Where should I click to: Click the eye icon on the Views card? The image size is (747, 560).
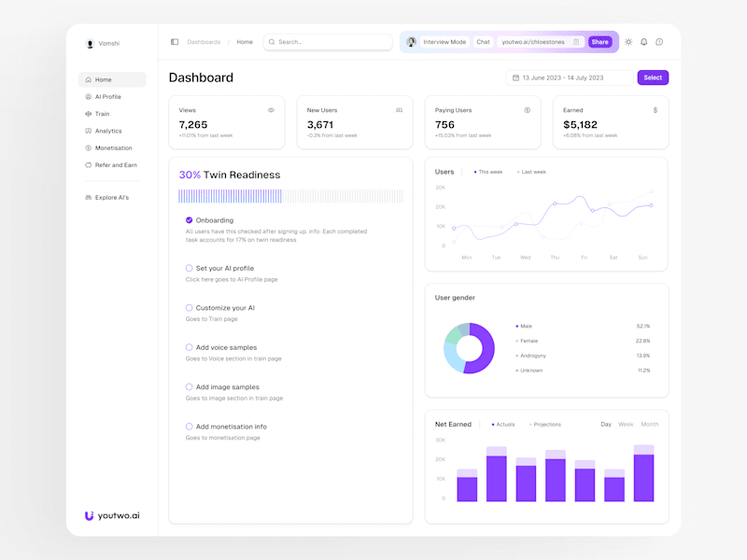tap(271, 110)
